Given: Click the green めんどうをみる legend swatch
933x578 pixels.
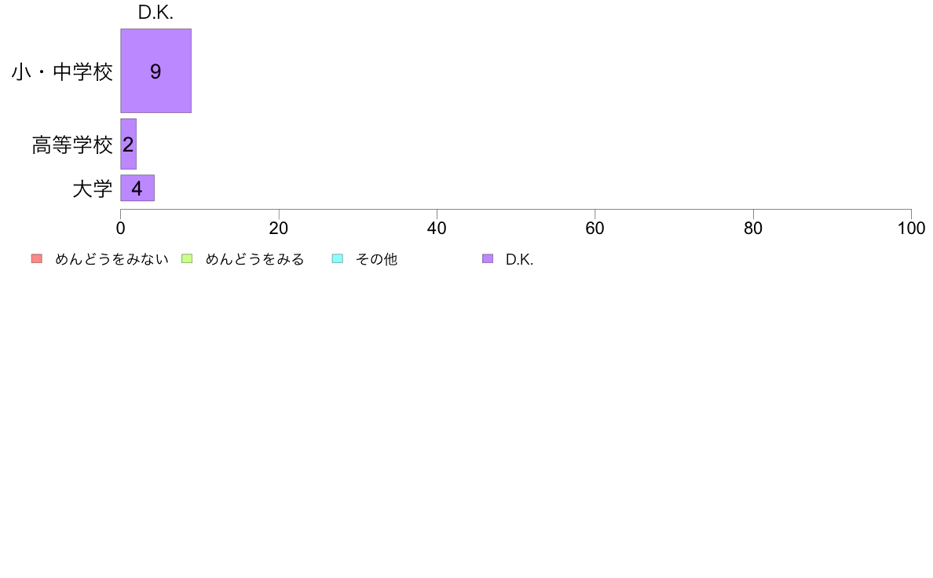Looking at the screenshot, I should pos(187,258).
